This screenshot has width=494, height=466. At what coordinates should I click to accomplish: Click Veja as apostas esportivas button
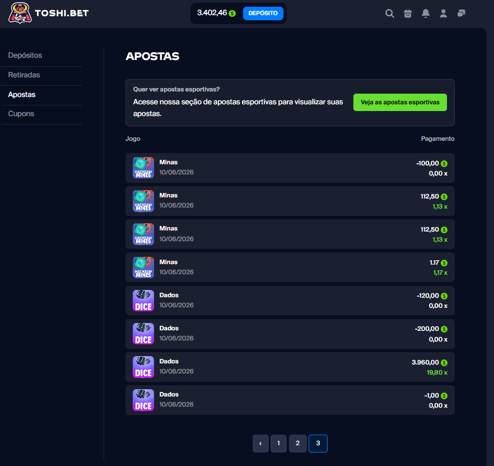coord(400,102)
